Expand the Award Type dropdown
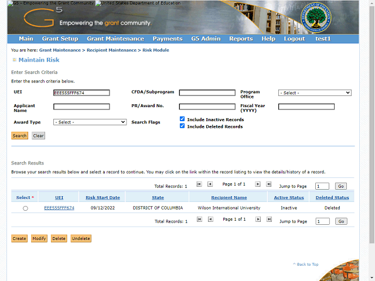Image resolution: width=375 pixels, height=281 pixels. [x=90, y=122]
